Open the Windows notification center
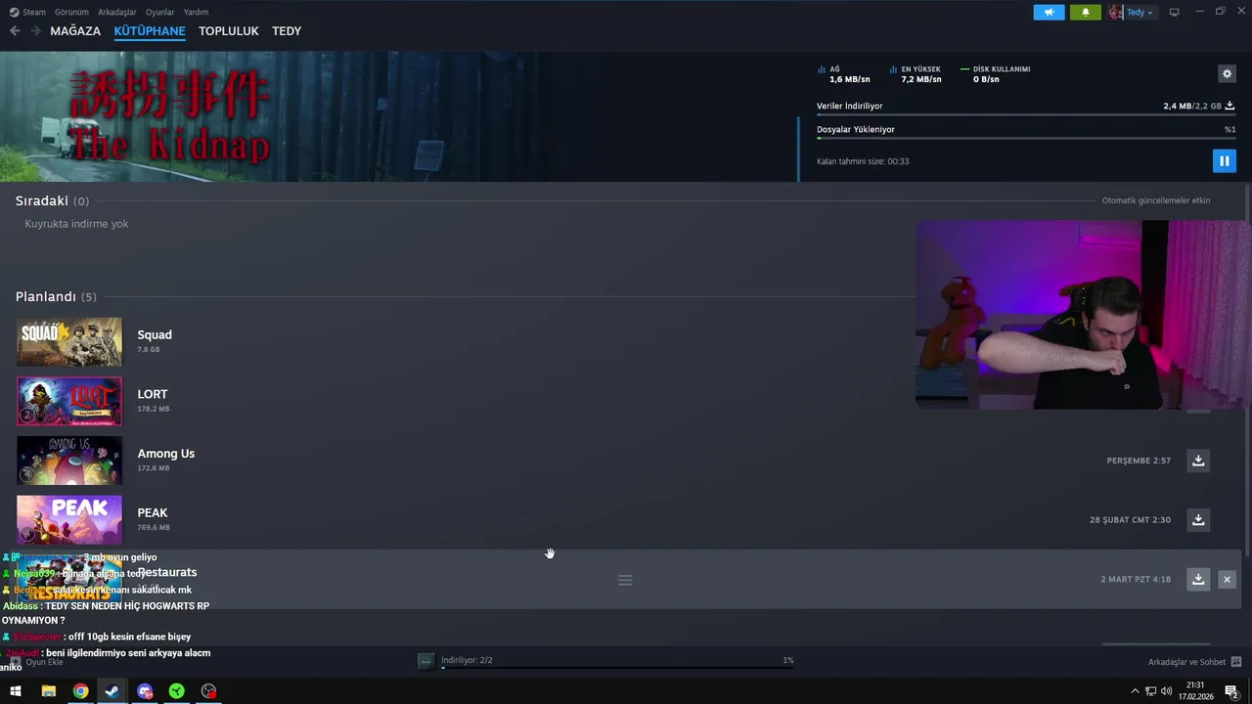 coord(1231,691)
